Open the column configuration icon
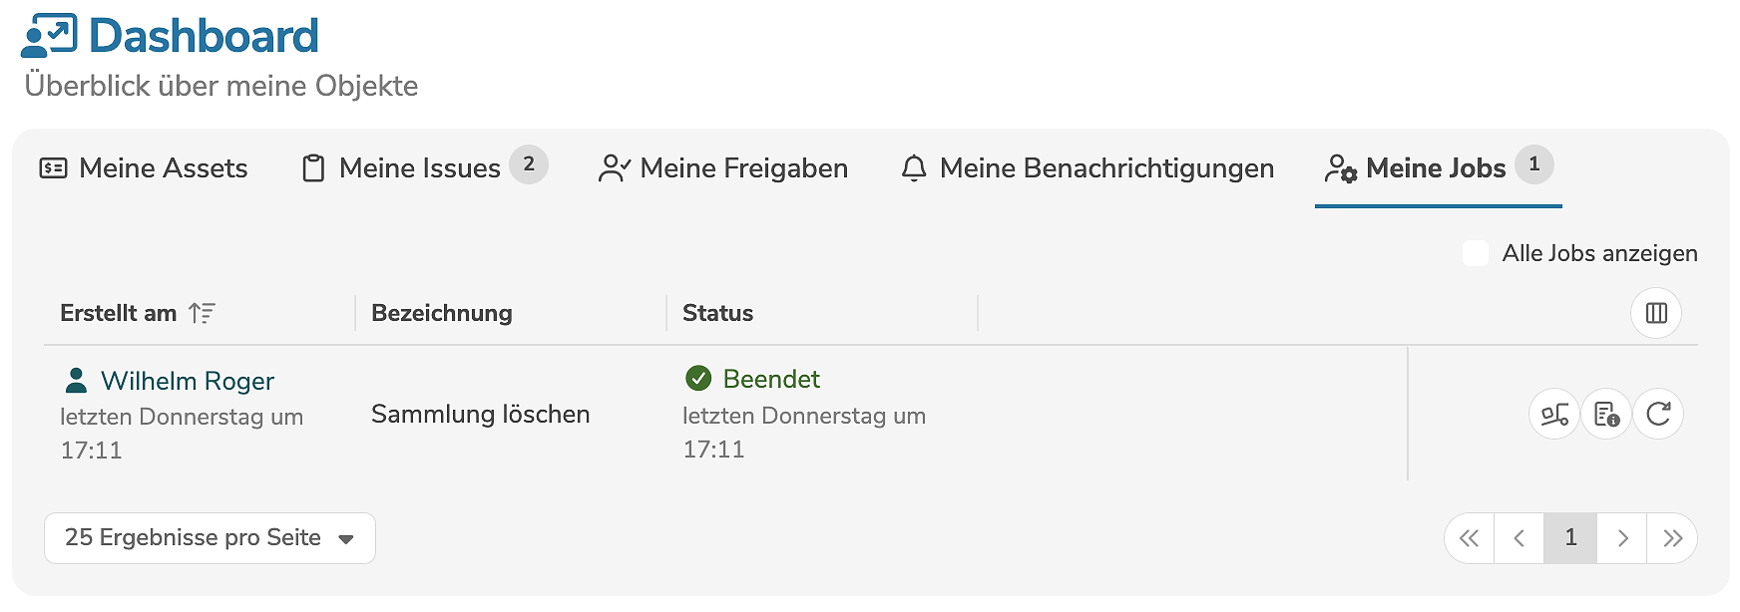This screenshot has width=1740, height=612. pyautogui.click(x=1655, y=313)
